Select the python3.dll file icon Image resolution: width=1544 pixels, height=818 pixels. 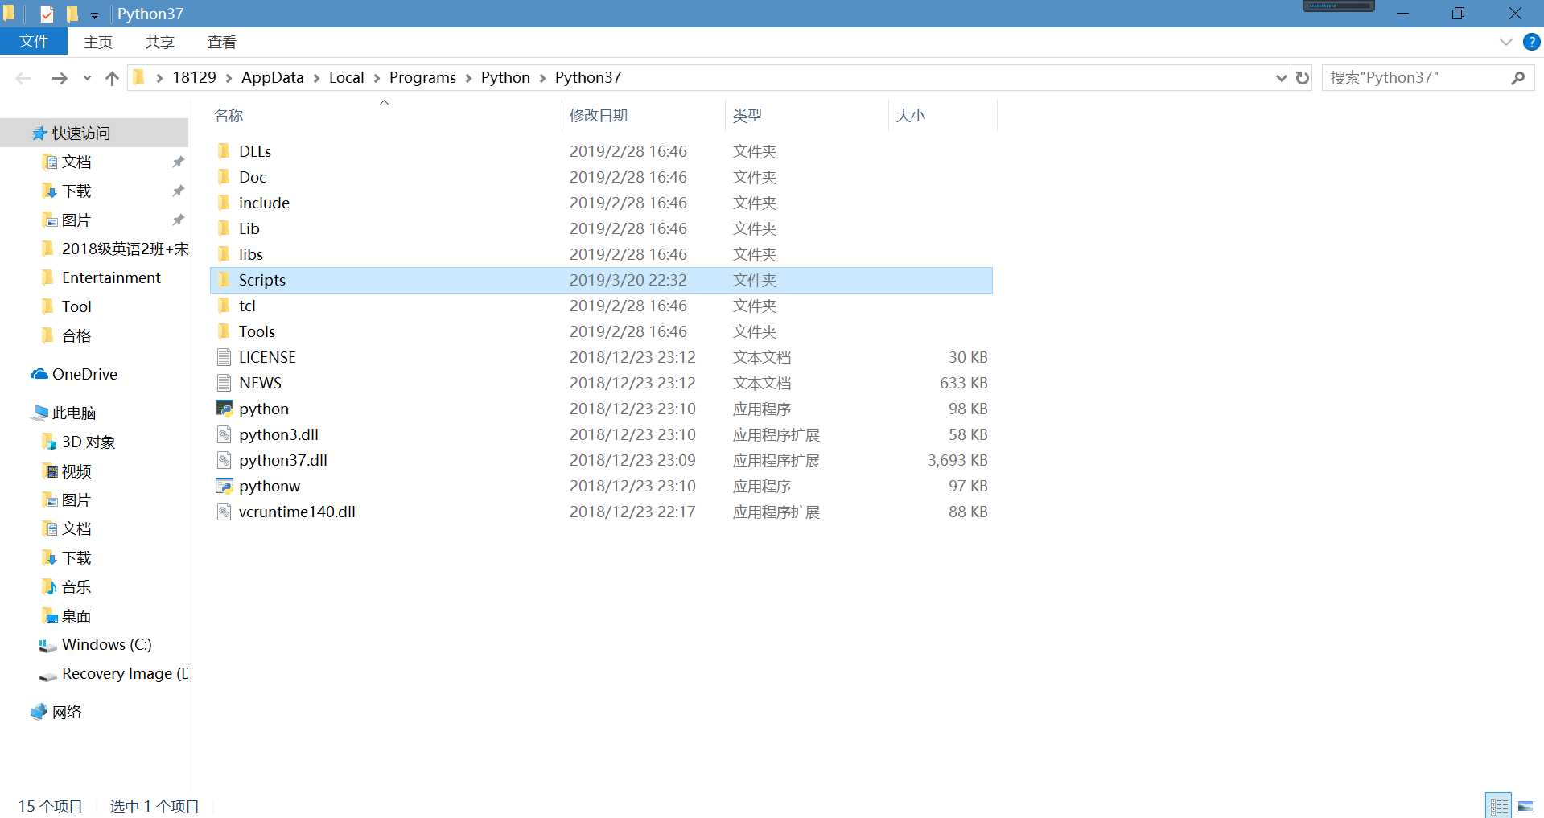(x=224, y=434)
